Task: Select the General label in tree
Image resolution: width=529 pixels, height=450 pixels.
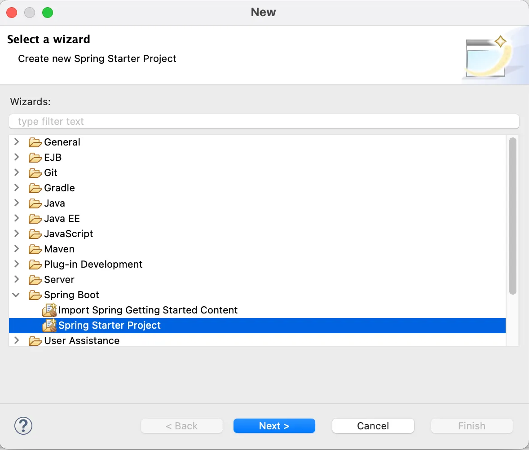Action: 62,142
